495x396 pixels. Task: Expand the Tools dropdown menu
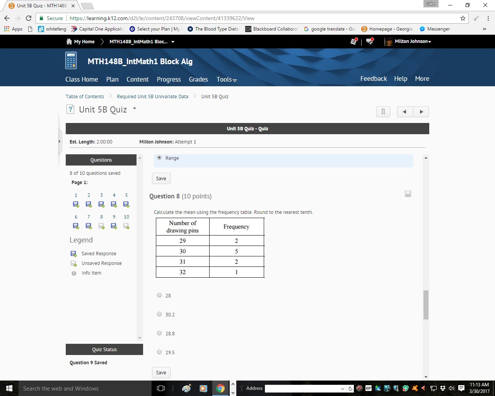[227, 79]
